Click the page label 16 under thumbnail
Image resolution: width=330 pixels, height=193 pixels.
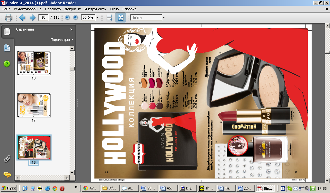point(34,78)
